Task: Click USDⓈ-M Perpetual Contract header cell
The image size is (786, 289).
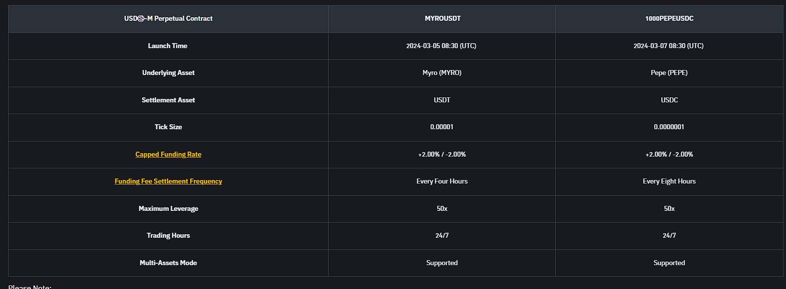Action: coord(168,19)
